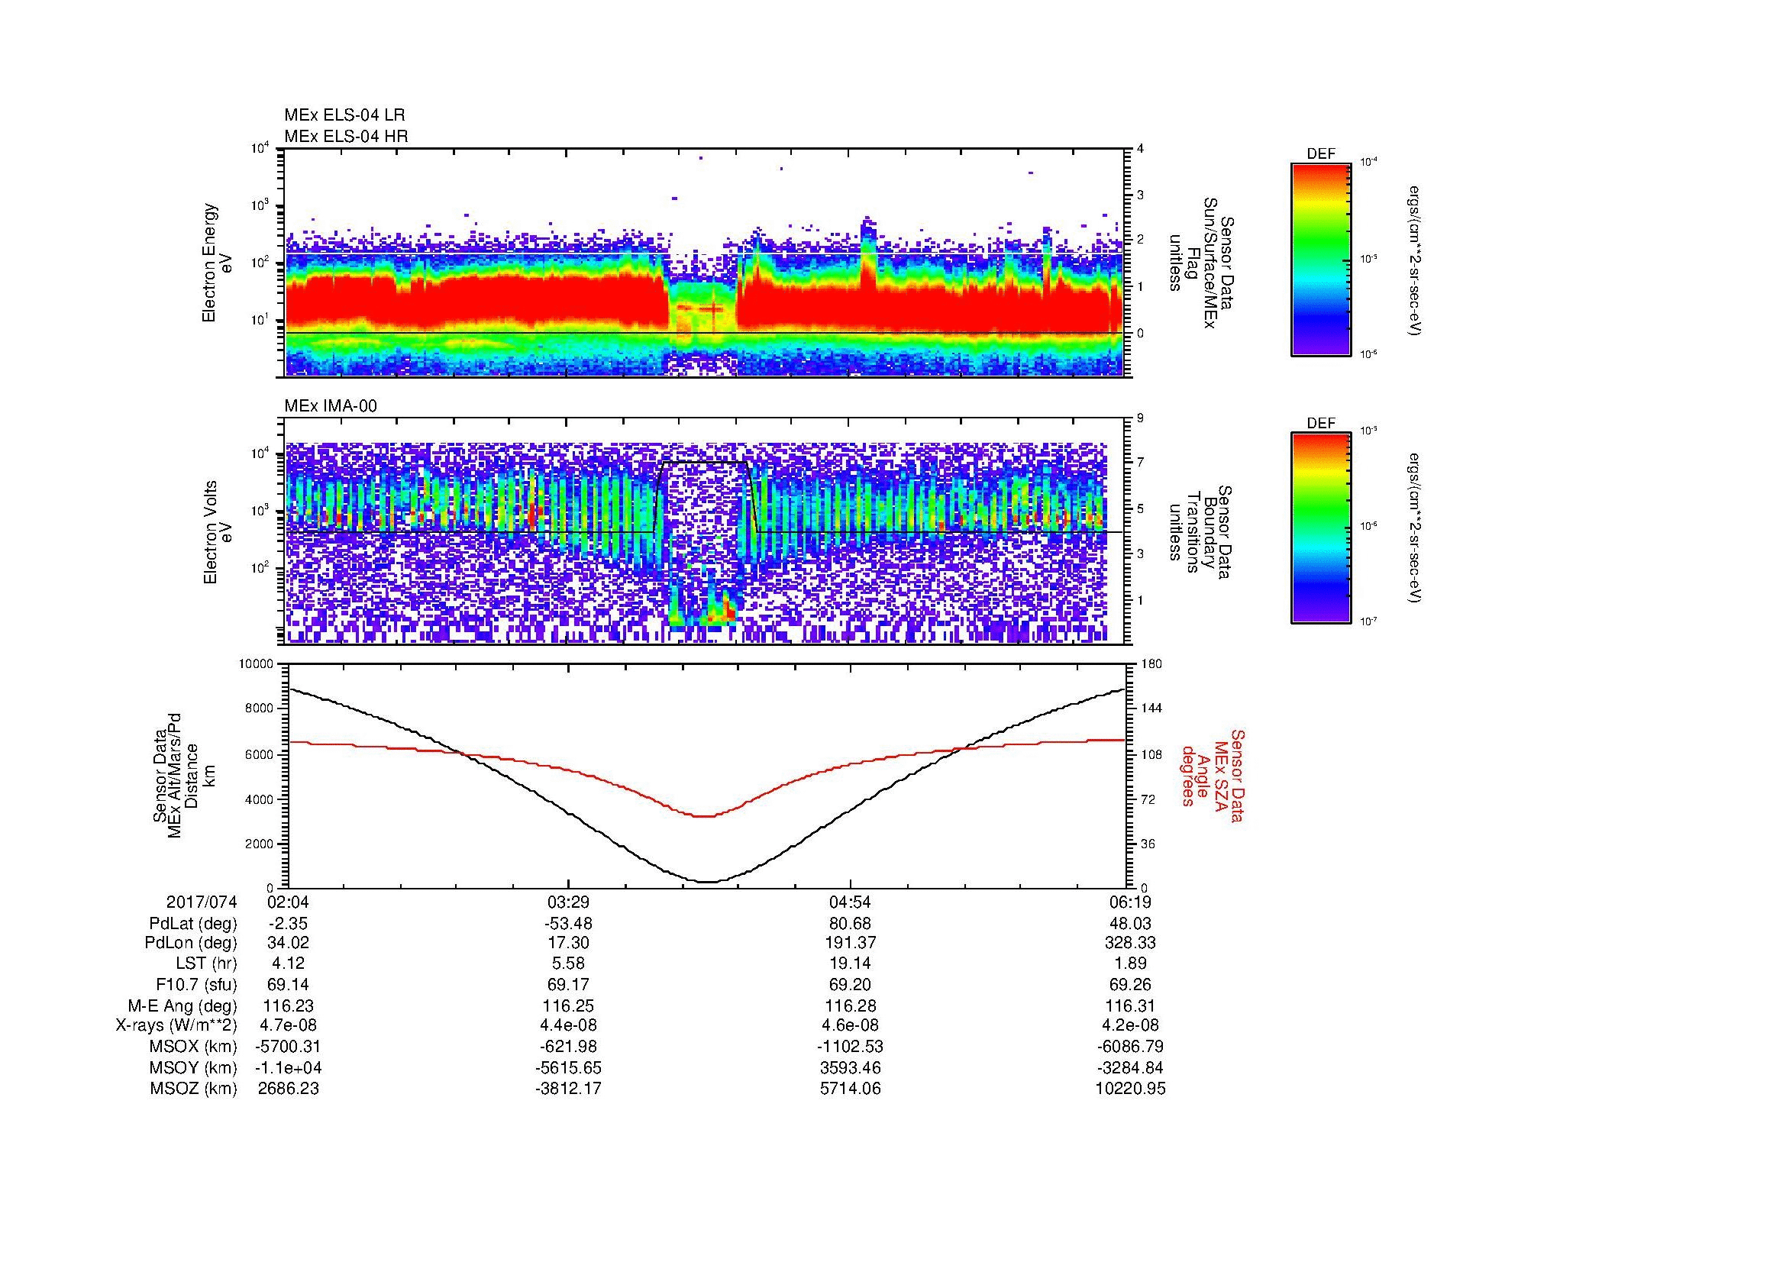Click the black boundary transition plateau line
The image size is (1786, 1262).
click(703, 463)
